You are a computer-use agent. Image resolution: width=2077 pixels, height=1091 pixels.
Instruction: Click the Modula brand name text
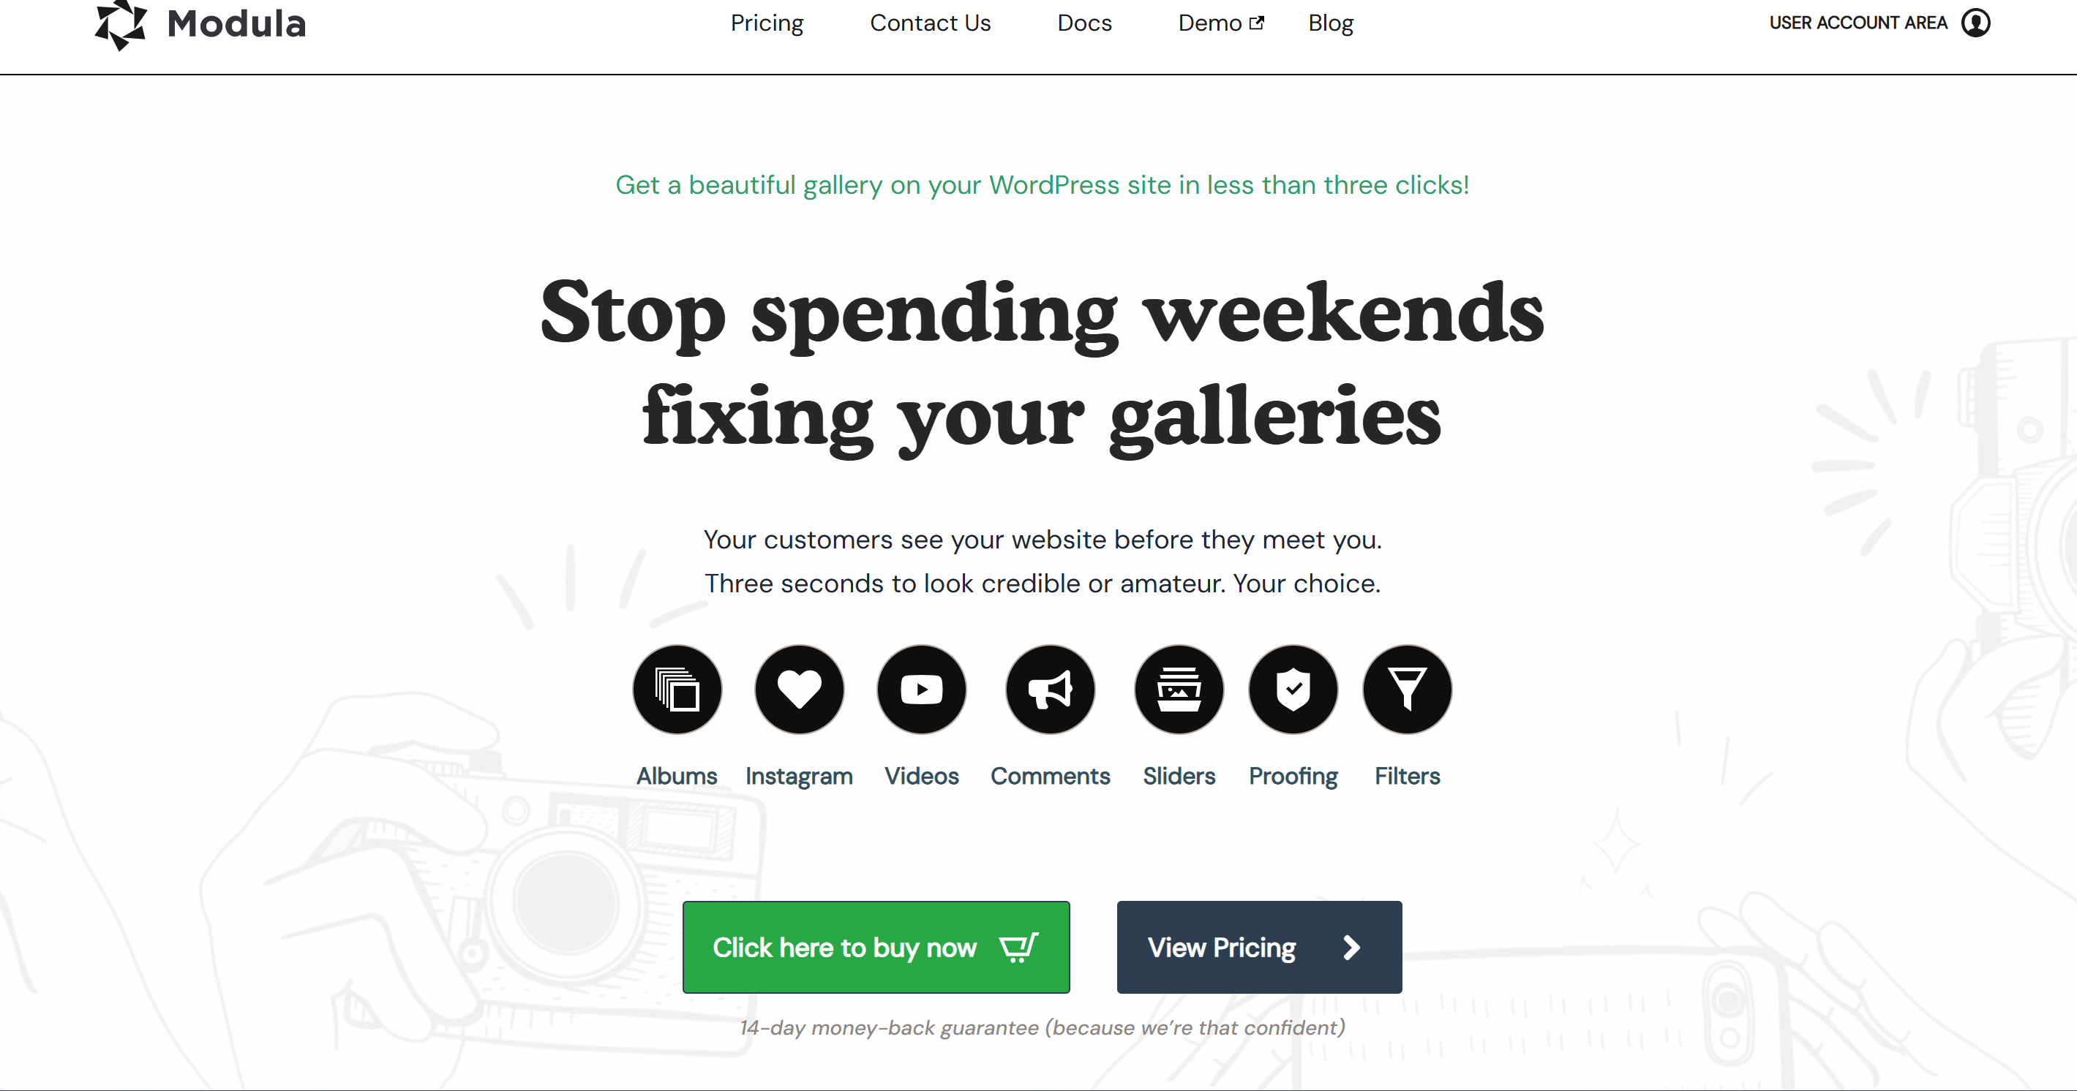point(236,23)
